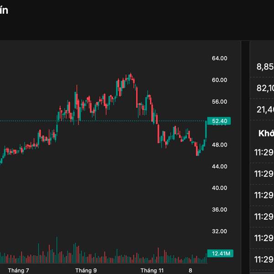Select the 21,40 value in side panel
Screen dimensions: 274x274
click(265, 109)
